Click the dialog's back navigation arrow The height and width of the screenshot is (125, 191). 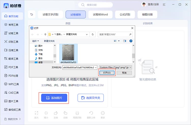click(33, 35)
